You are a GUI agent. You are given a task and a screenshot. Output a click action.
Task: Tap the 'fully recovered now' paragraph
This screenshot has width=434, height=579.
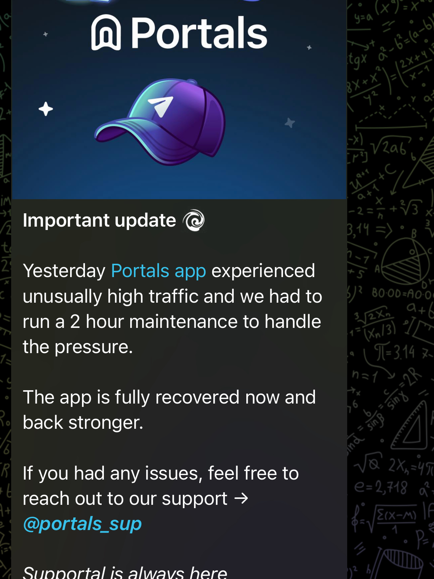coord(169,410)
